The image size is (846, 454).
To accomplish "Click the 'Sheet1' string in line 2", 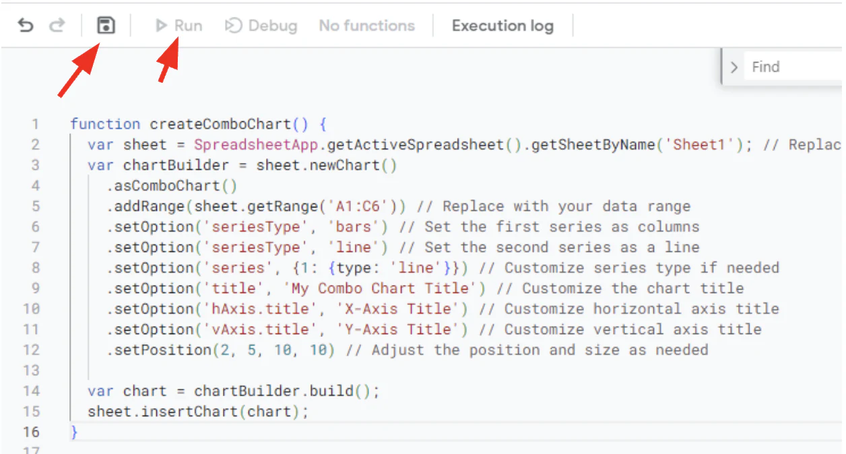I will (x=701, y=145).
